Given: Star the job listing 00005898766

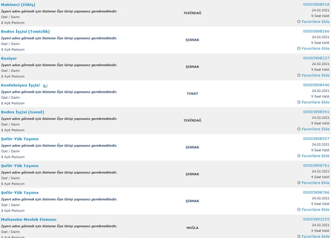Looking at the screenshot, I should tap(299, 210).
